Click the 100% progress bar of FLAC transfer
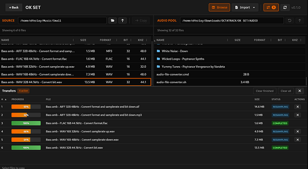Viewport: 308px width, 169px height. tap(26, 123)
